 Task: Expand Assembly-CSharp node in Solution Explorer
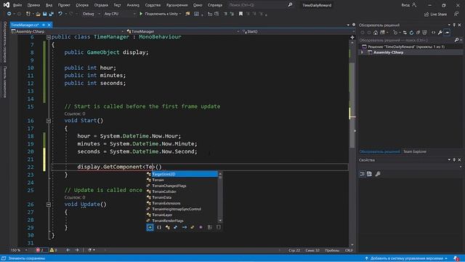click(x=362, y=52)
